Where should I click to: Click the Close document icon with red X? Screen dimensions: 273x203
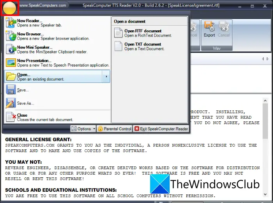[x=11, y=117]
